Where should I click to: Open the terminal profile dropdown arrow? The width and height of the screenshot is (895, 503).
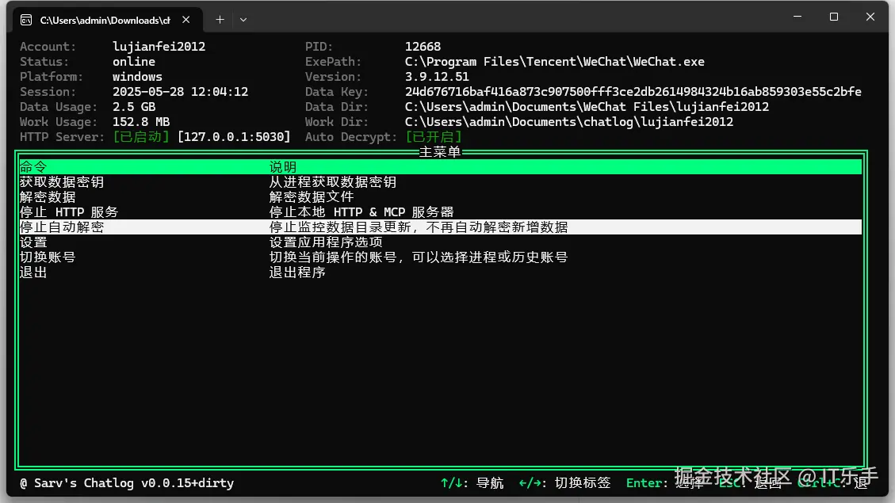pos(243,19)
